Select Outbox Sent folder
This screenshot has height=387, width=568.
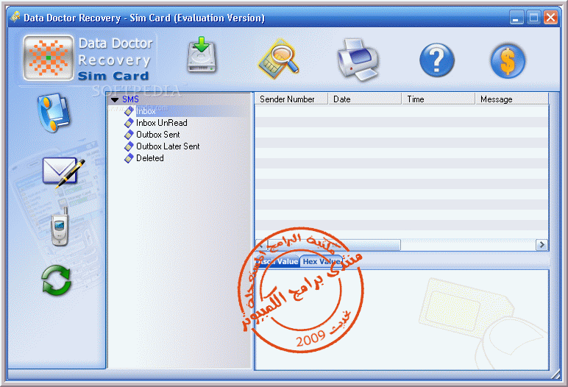(x=158, y=135)
